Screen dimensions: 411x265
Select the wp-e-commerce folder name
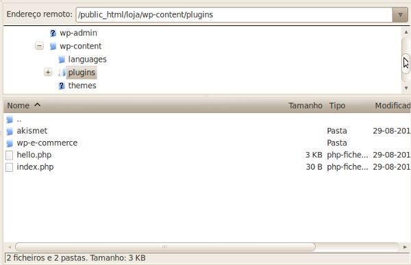[x=47, y=143]
